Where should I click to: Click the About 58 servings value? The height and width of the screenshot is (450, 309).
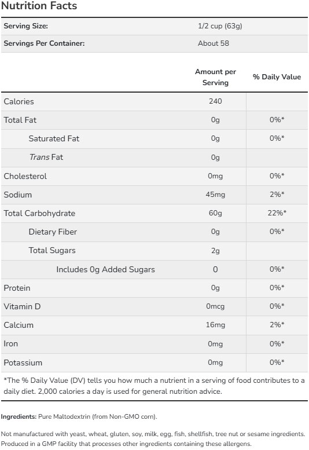(x=214, y=43)
